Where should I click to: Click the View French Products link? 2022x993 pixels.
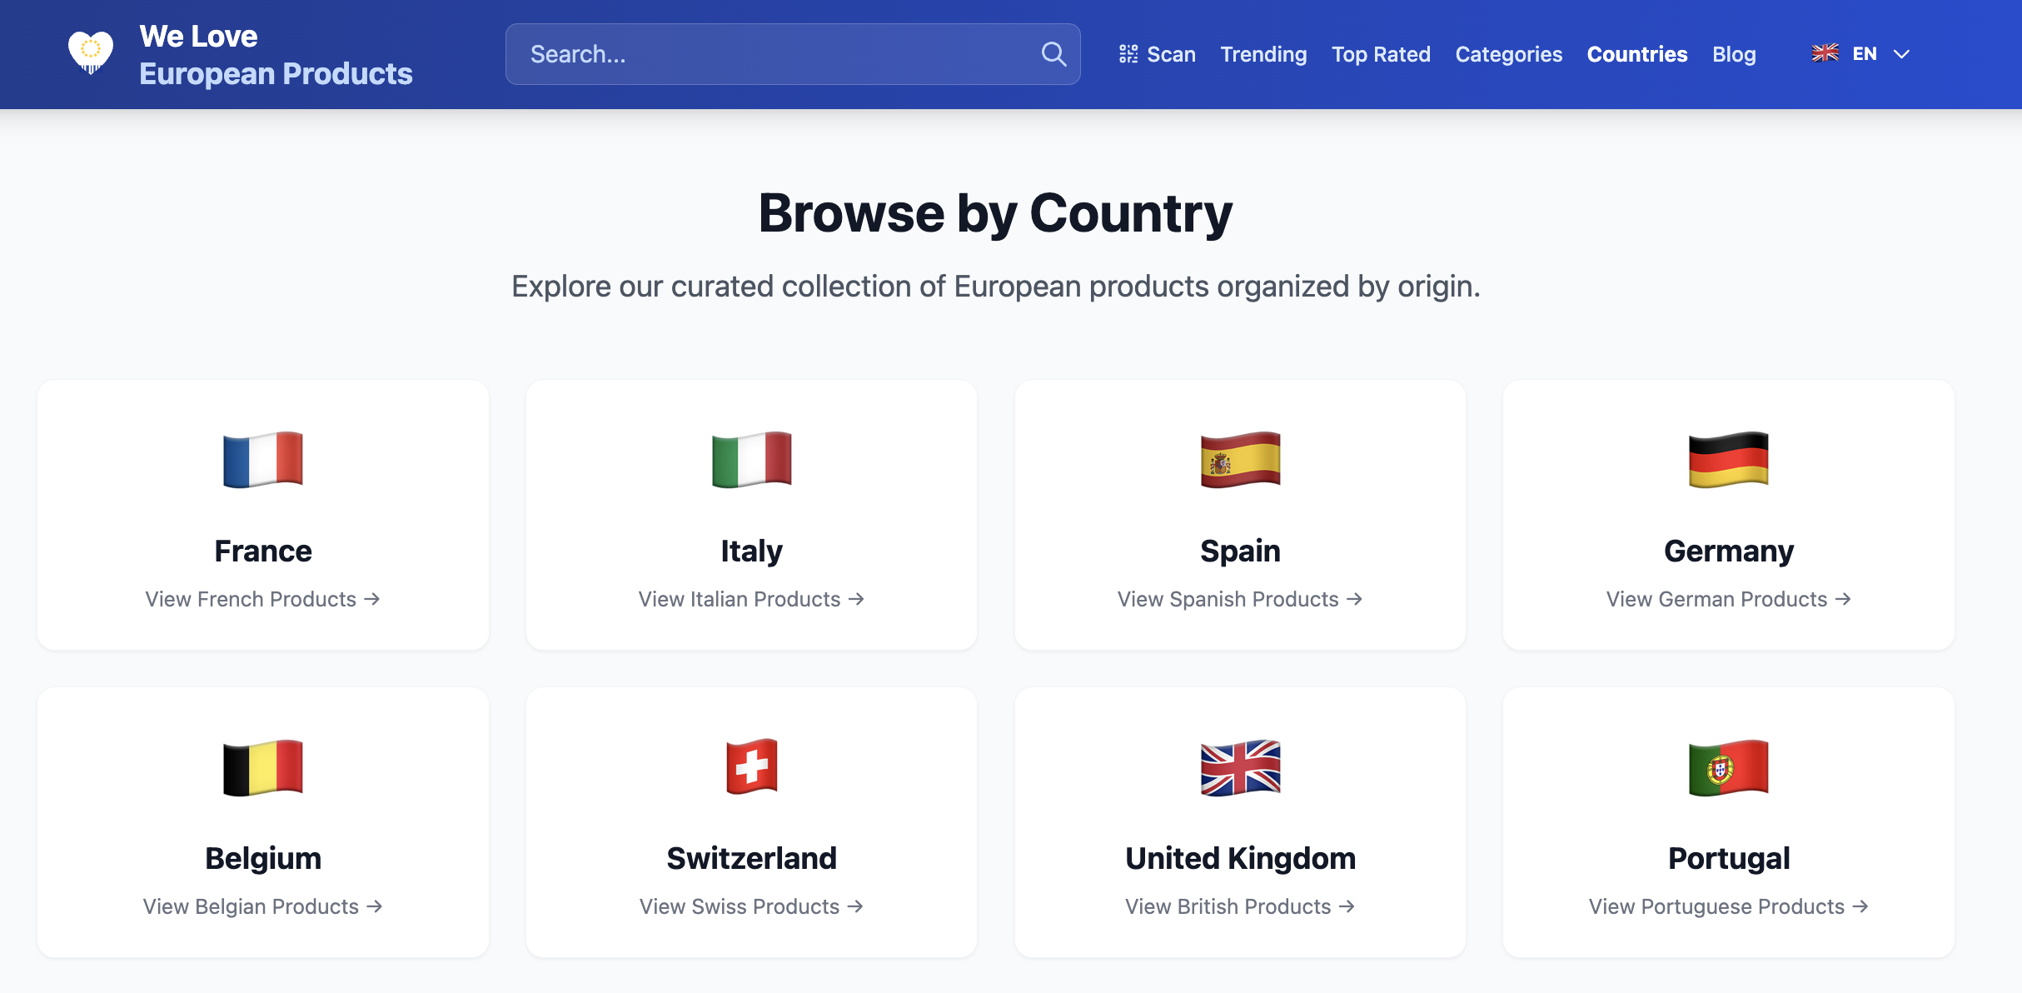[262, 599]
